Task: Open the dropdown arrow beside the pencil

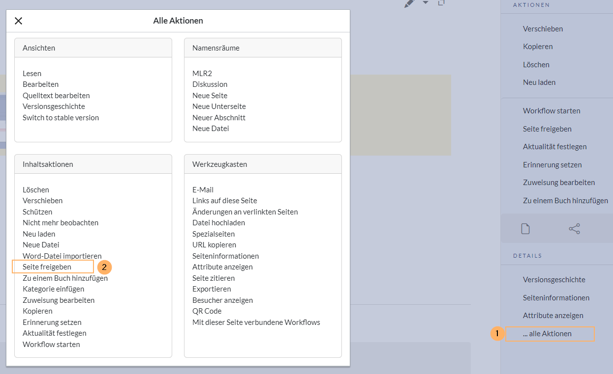Action: point(426,3)
